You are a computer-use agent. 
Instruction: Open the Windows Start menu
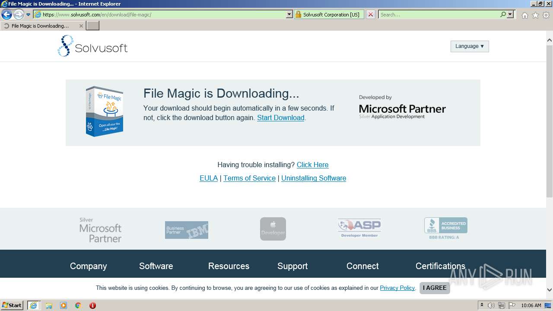tap(12, 305)
